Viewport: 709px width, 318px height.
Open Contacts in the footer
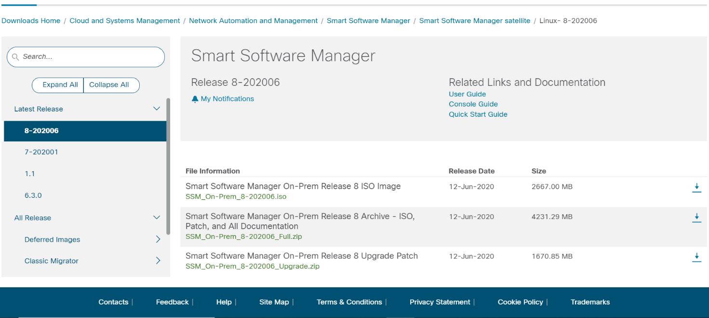click(113, 302)
